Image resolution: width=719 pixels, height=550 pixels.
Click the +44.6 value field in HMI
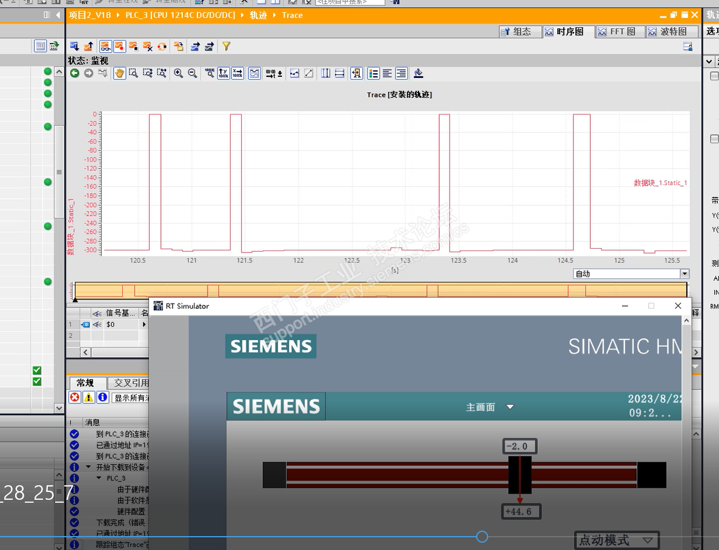tap(522, 511)
